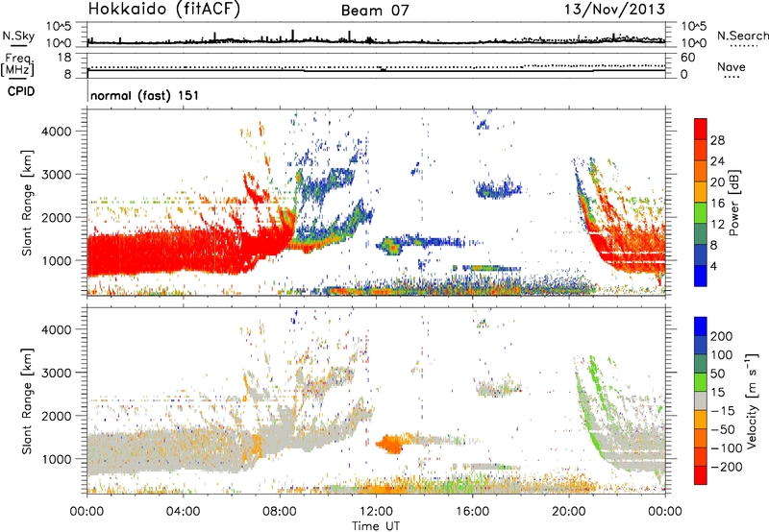The height and width of the screenshot is (532, 769).
Task: Click the green-red power blob near 12:30 UT
Action: point(390,246)
